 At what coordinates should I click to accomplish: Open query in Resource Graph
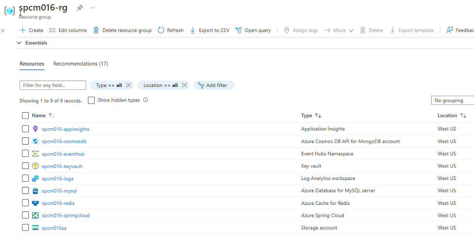pos(253,30)
